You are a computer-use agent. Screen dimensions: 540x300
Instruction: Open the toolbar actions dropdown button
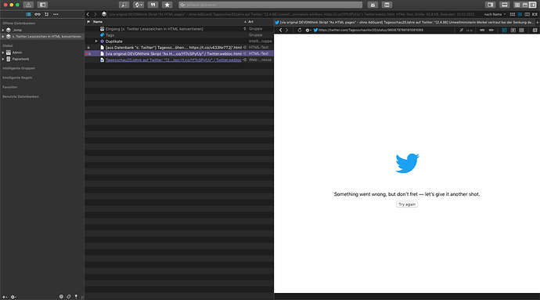[139, 5]
